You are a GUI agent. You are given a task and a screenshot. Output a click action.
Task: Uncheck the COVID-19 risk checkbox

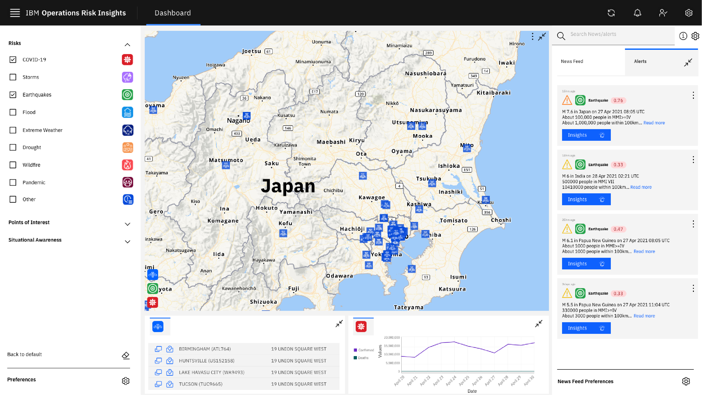(13, 59)
